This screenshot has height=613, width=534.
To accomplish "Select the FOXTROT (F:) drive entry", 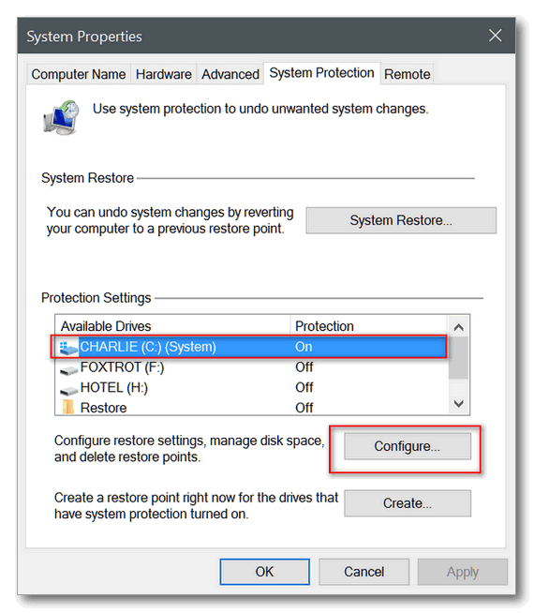I will tap(250, 367).
